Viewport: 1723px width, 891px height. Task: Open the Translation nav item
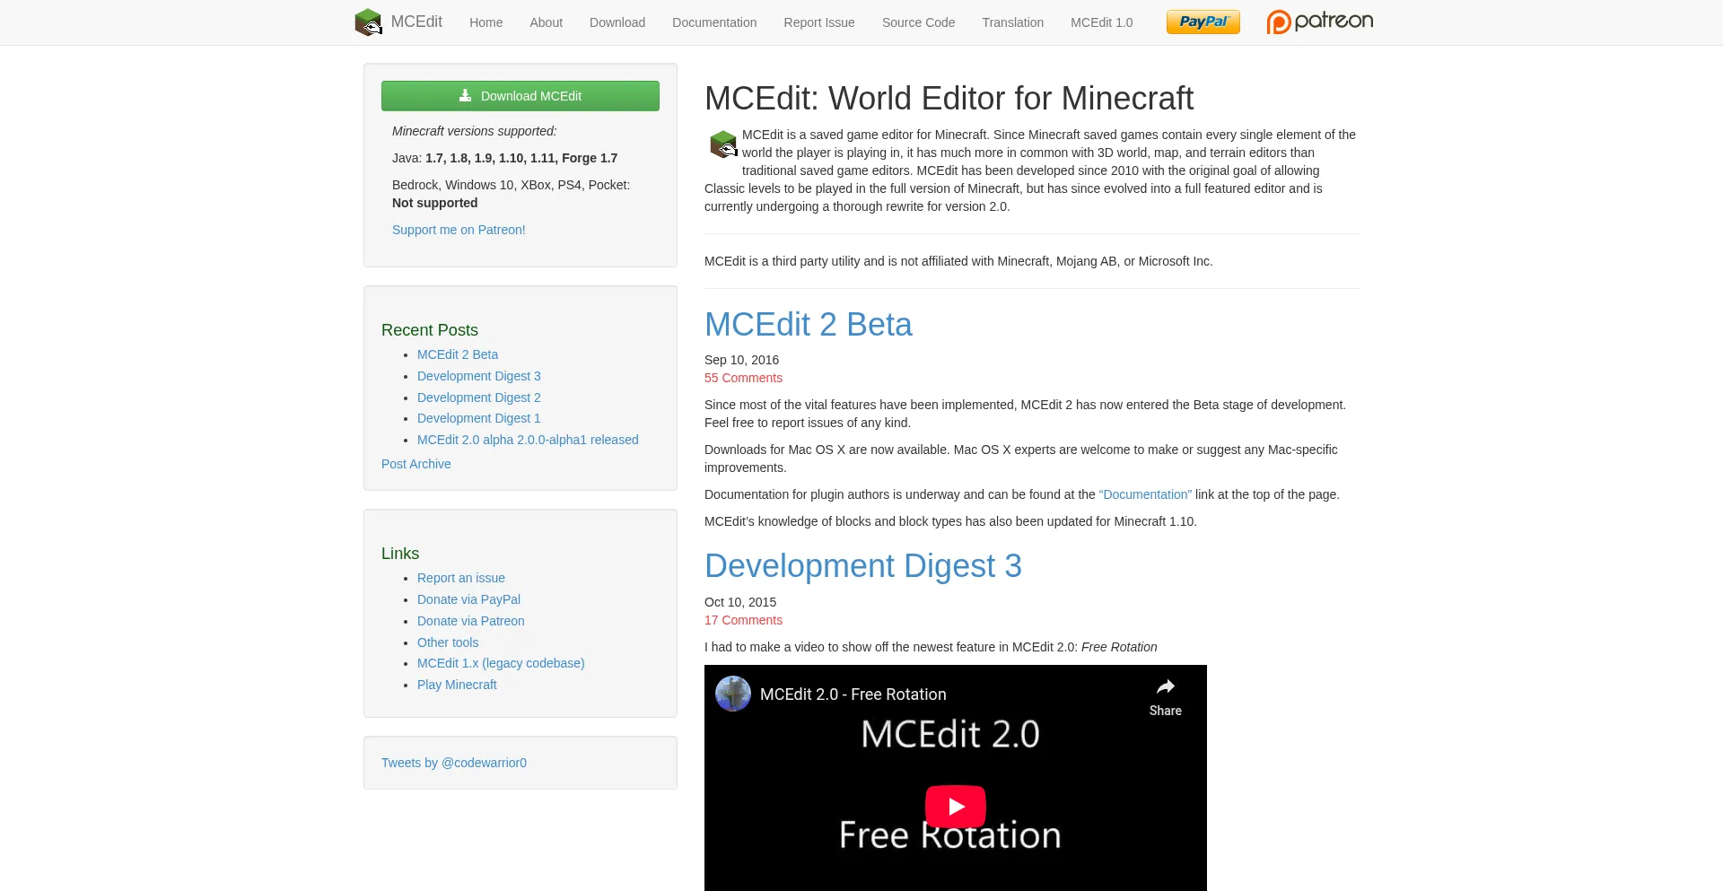click(x=1012, y=22)
